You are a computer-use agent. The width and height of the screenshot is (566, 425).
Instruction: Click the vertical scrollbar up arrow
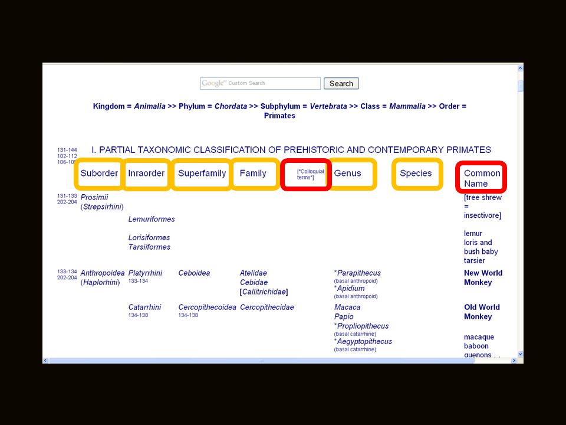point(520,68)
